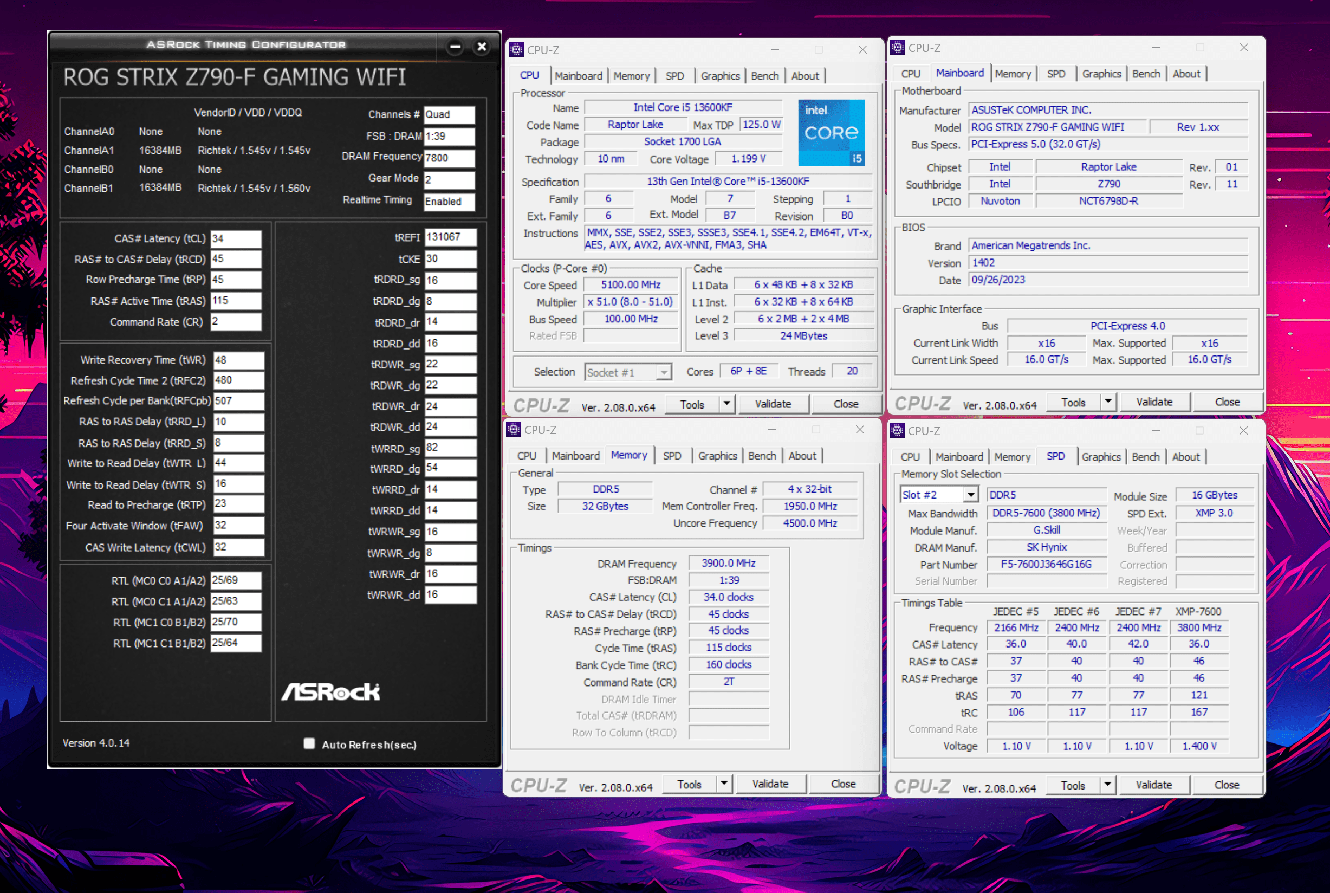The height and width of the screenshot is (893, 1330).
Task: Switch to the Bench tab in CPU window
Action: pos(764,76)
